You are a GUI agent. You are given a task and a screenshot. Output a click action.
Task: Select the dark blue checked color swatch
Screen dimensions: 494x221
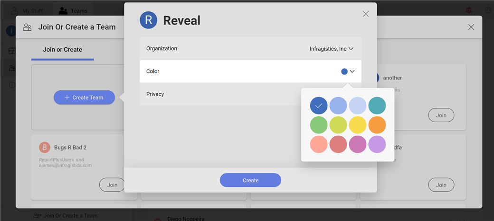(x=319, y=106)
